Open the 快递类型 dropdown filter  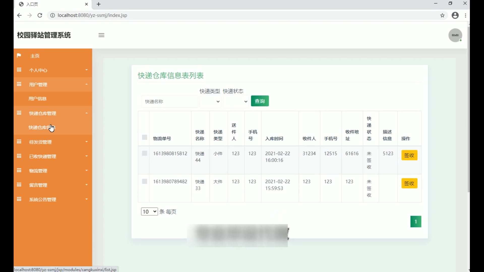point(210,101)
